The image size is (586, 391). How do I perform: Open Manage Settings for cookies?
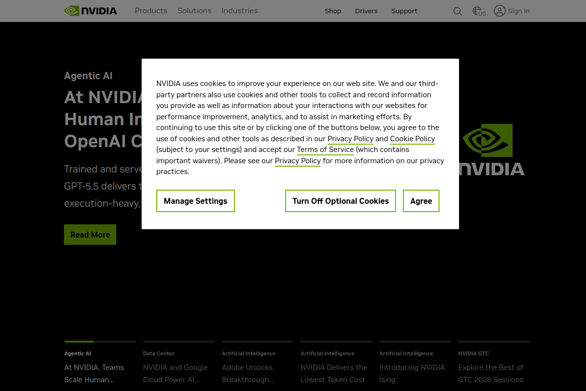[x=195, y=201]
